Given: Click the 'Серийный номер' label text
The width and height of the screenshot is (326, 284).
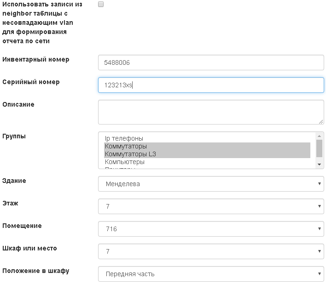Looking at the screenshot, I should tap(31, 82).
